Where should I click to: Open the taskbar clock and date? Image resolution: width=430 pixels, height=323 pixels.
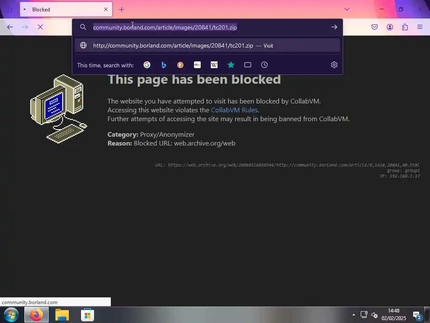pos(393,315)
